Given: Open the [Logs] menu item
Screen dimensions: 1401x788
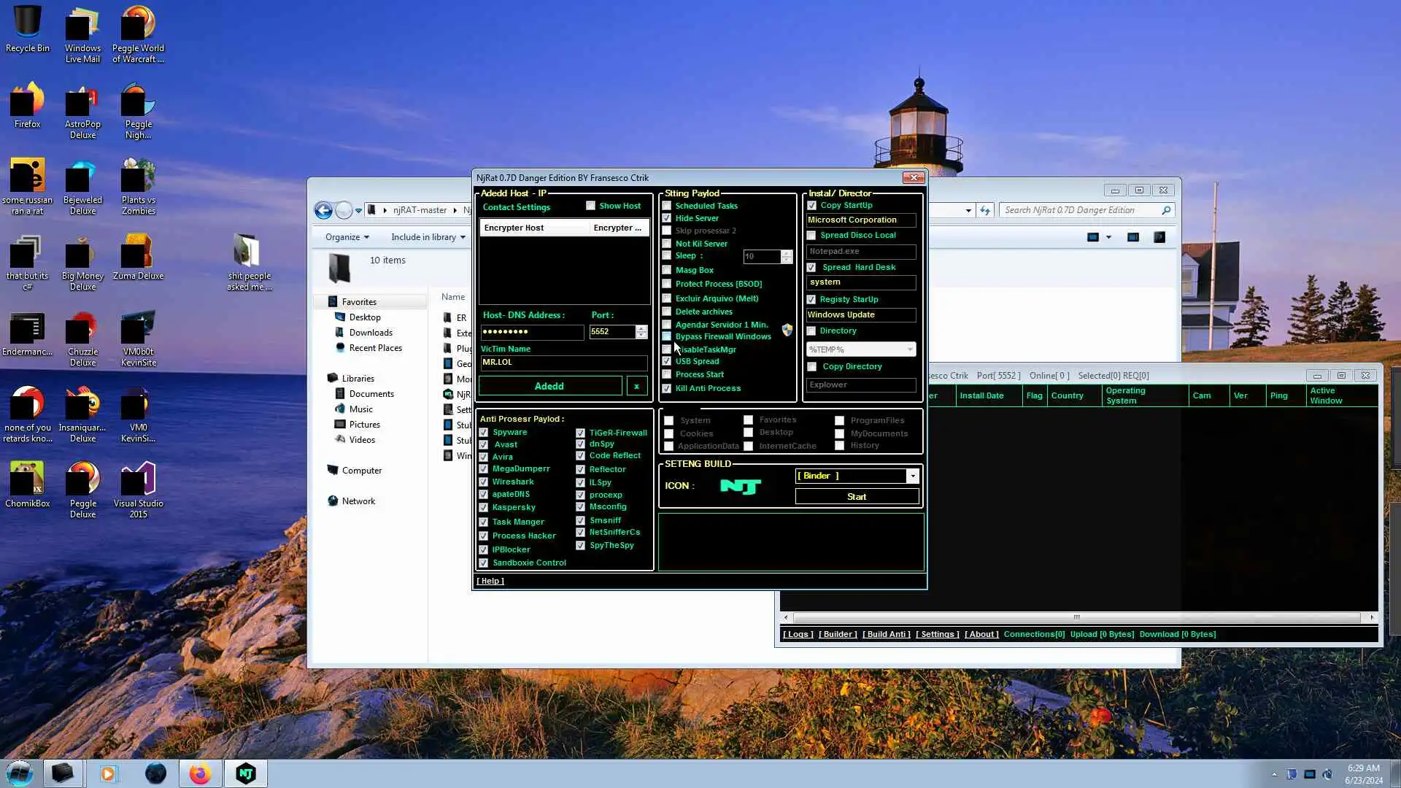Looking at the screenshot, I should [x=797, y=634].
